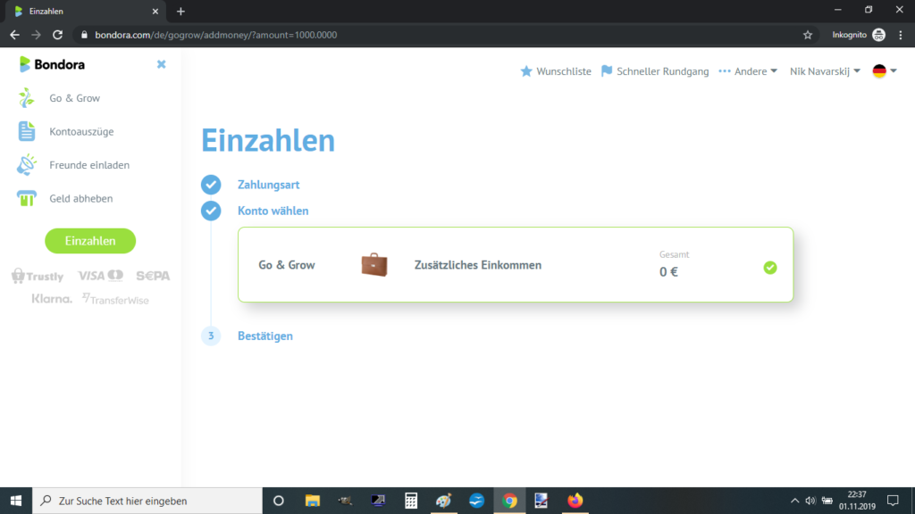Open the Konto wählen step
915x514 pixels.
coord(273,211)
